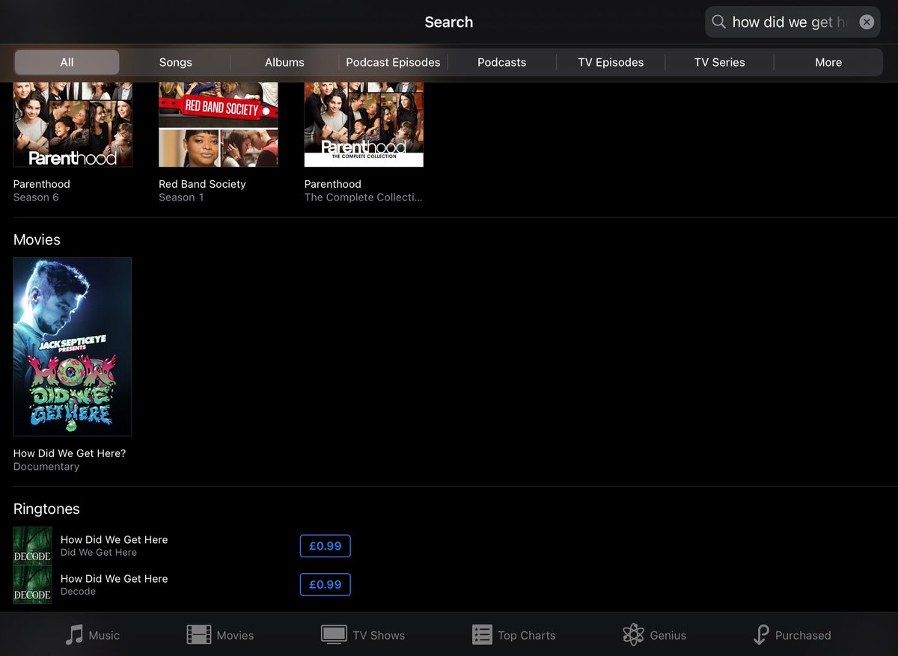Switch to the Podcasts tab
The width and height of the screenshot is (898, 656).
(501, 62)
